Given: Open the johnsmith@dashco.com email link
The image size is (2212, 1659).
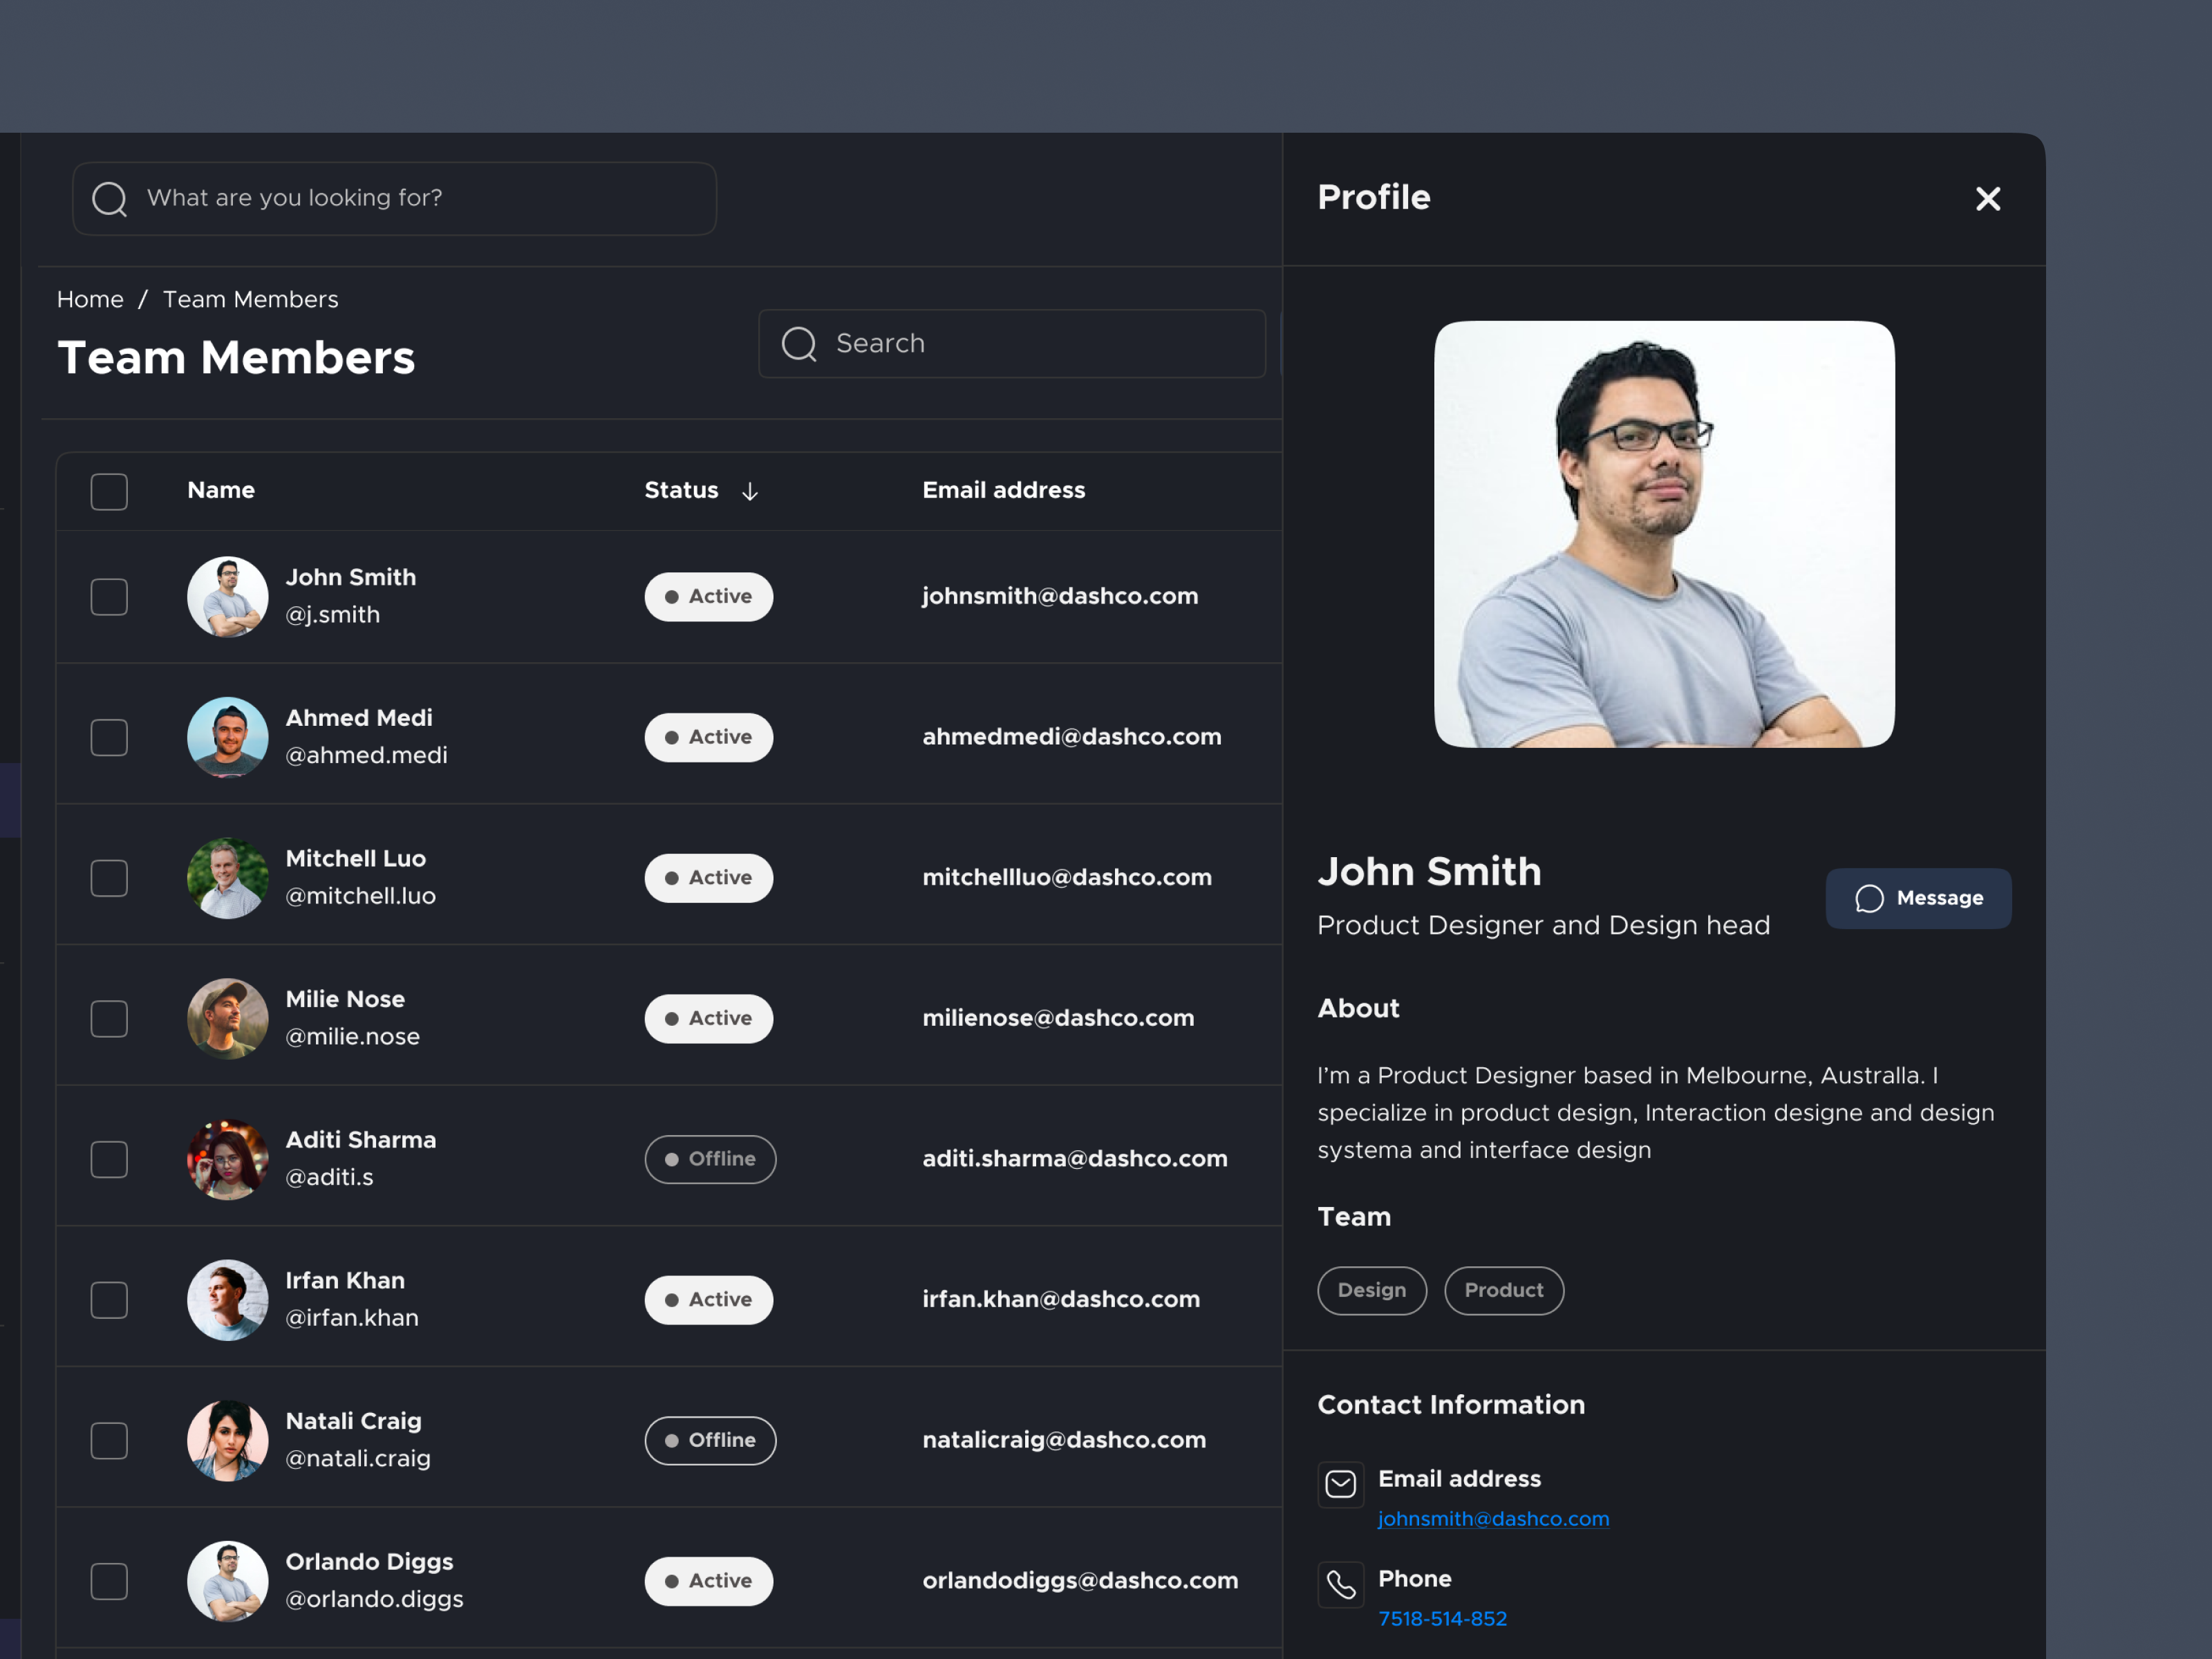Looking at the screenshot, I should (1494, 1518).
